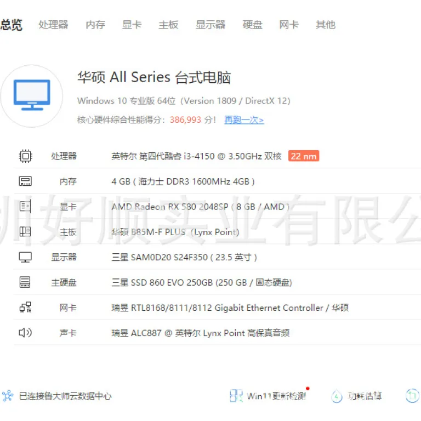Click the 主硬盘 row label

pyautogui.click(x=64, y=282)
